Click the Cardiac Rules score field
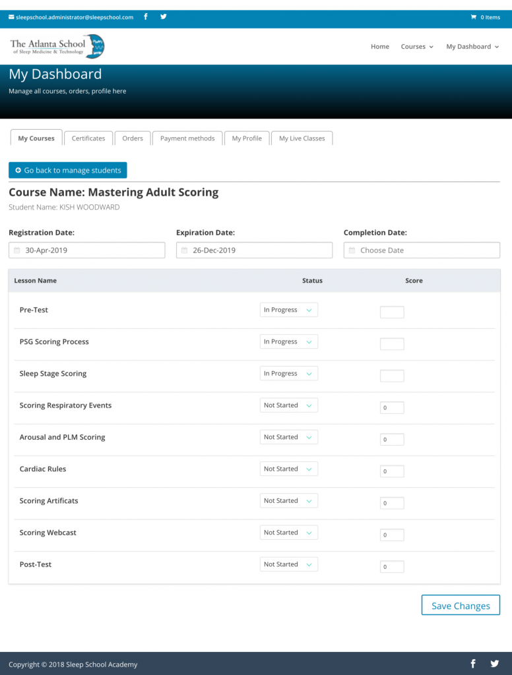Image resolution: width=512 pixels, height=675 pixels. [x=392, y=471]
